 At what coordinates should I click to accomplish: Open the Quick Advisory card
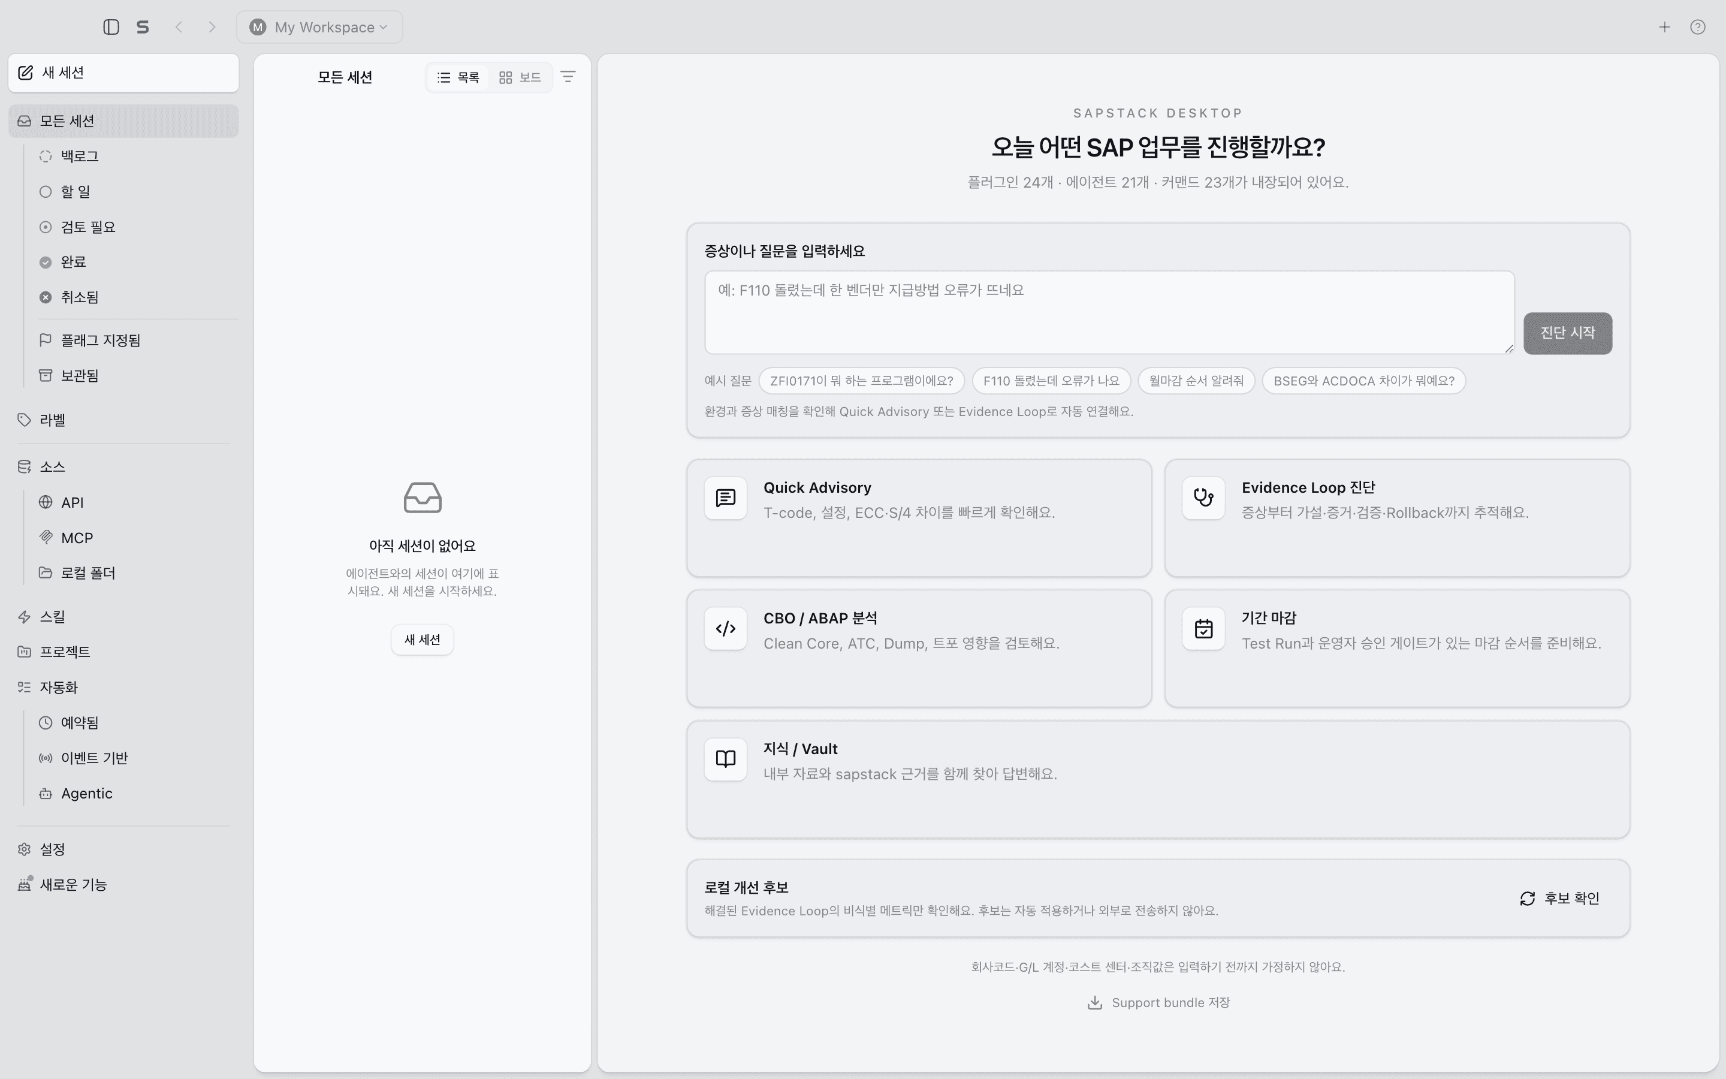tap(919, 518)
